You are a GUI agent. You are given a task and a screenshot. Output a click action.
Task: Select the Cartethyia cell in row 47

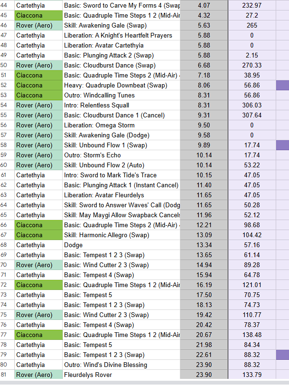(x=38, y=36)
